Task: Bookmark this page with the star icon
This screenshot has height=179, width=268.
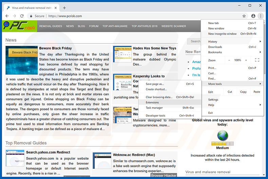Action: point(244,16)
